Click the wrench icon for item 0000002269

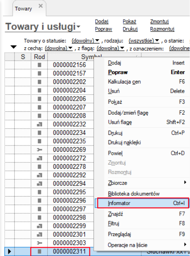(x=39, y=150)
